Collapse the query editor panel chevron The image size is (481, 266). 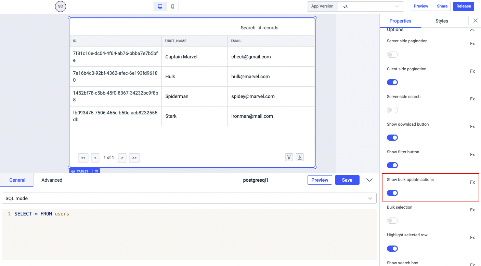point(369,180)
